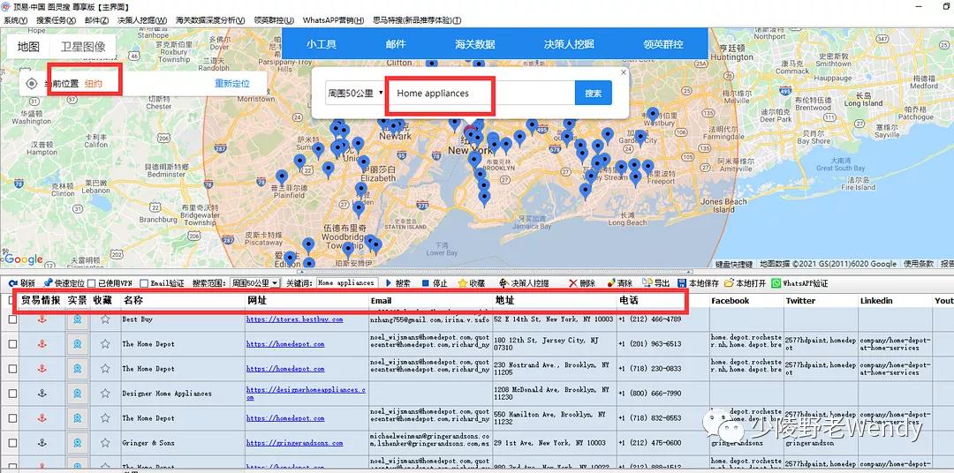
Task: Switch to 卫星图像 map view
Action: (x=83, y=46)
